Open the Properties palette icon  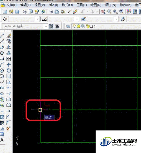click(129, 12)
